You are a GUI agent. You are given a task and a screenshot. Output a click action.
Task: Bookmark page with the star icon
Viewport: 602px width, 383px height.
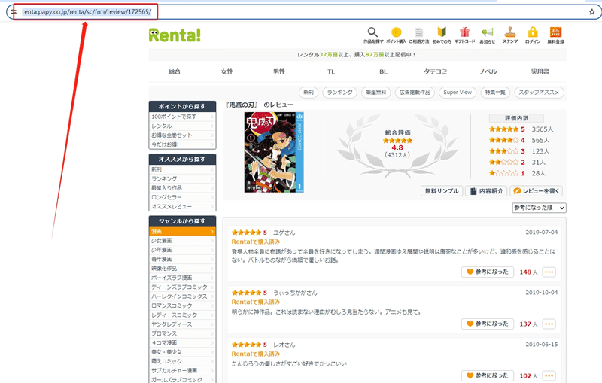pos(591,12)
